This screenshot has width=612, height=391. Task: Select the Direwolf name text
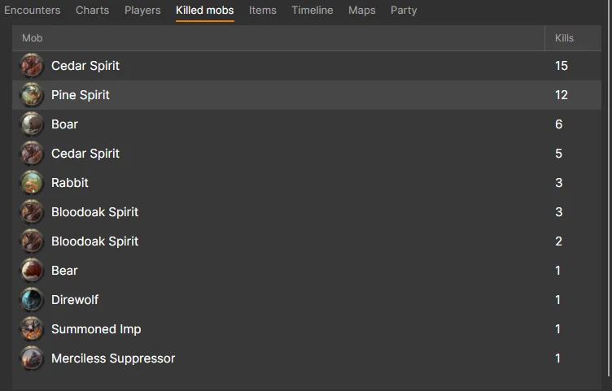75,299
